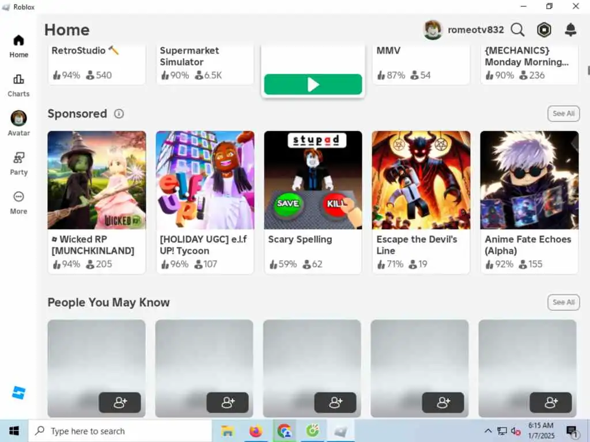The image size is (590, 442).
Task: Click the [HOLIDAY UGC] e.l.f UP! Tycoon title
Action: pyautogui.click(x=203, y=245)
